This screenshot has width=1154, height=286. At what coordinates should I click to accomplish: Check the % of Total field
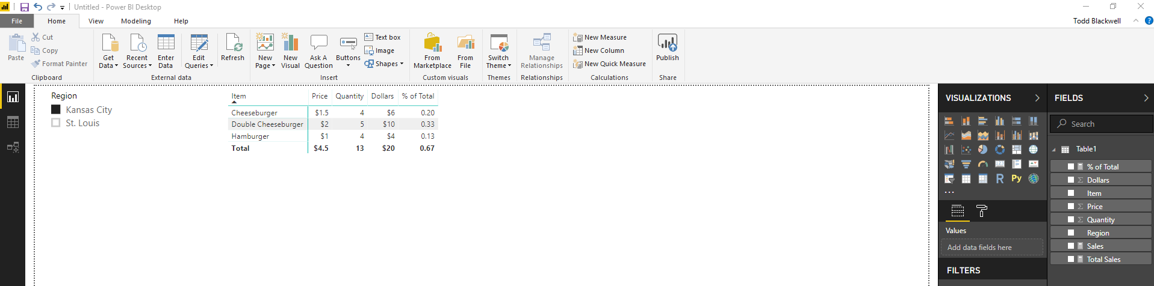point(1071,166)
